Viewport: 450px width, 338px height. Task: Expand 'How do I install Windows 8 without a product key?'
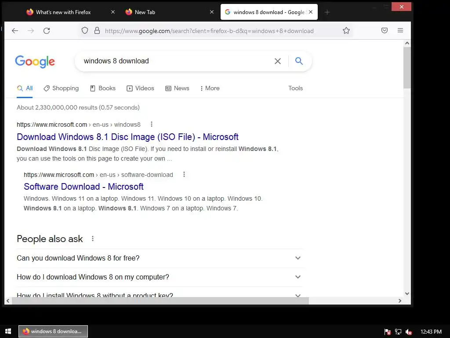[x=159, y=294]
